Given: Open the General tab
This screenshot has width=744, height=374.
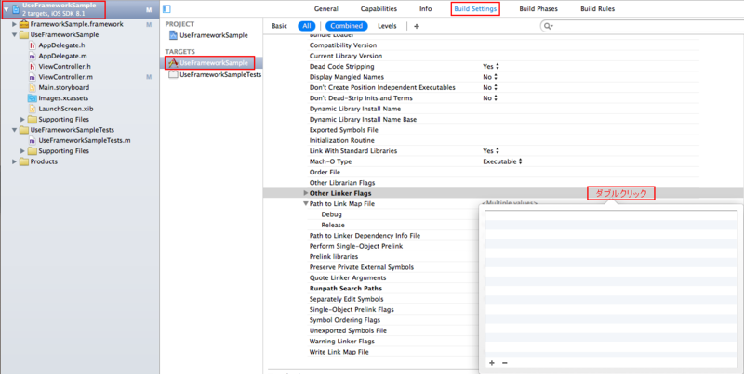Looking at the screenshot, I should pyautogui.click(x=326, y=9).
